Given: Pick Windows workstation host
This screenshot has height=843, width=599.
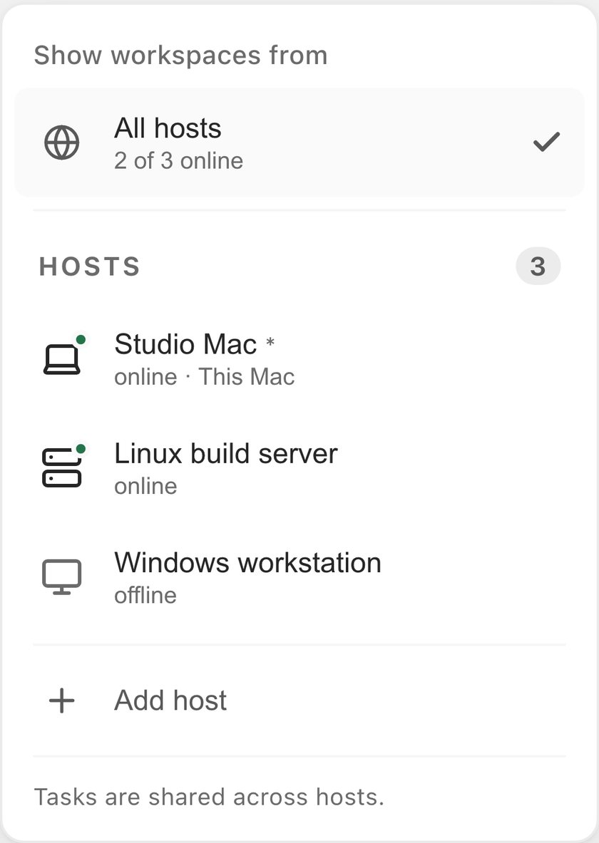Looking at the screenshot, I should (299, 577).
